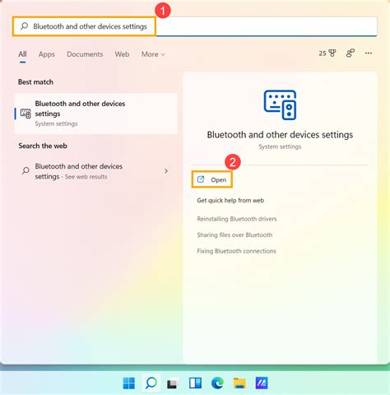
Task: Open MyASUS app from taskbar
Action: [262, 383]
